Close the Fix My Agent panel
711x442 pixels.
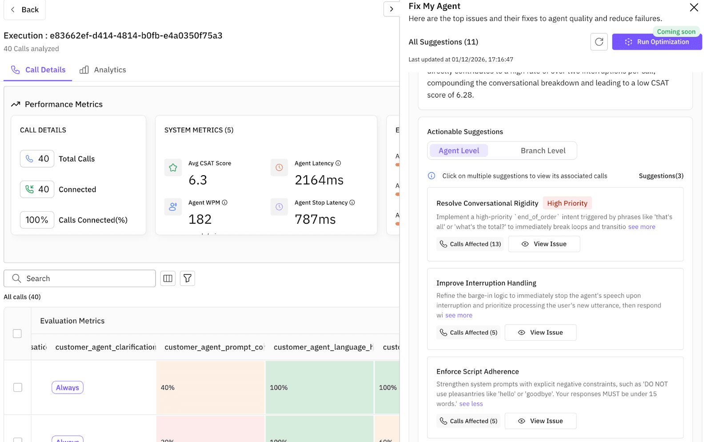point(694,7)
